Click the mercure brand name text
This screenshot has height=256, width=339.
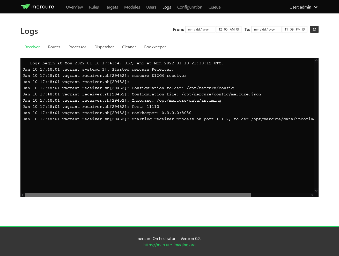pos(43,7)
